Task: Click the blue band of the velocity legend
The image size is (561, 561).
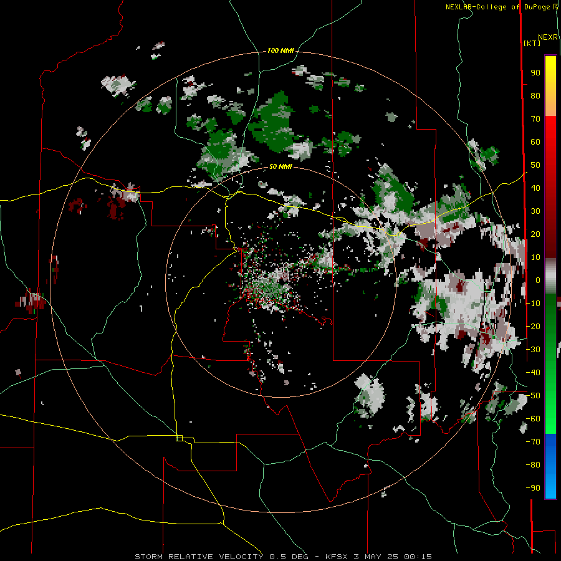Action: (550, 466)
